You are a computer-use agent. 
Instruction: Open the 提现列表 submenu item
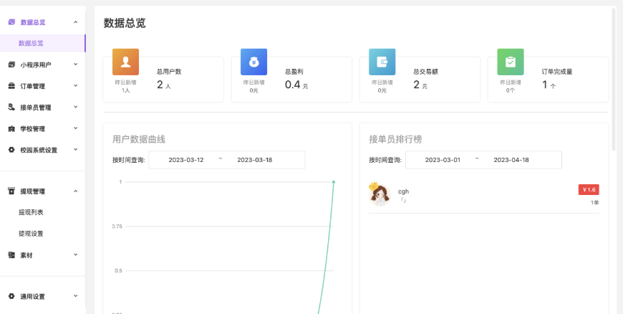pyautogui.click(x=31, y=212)
